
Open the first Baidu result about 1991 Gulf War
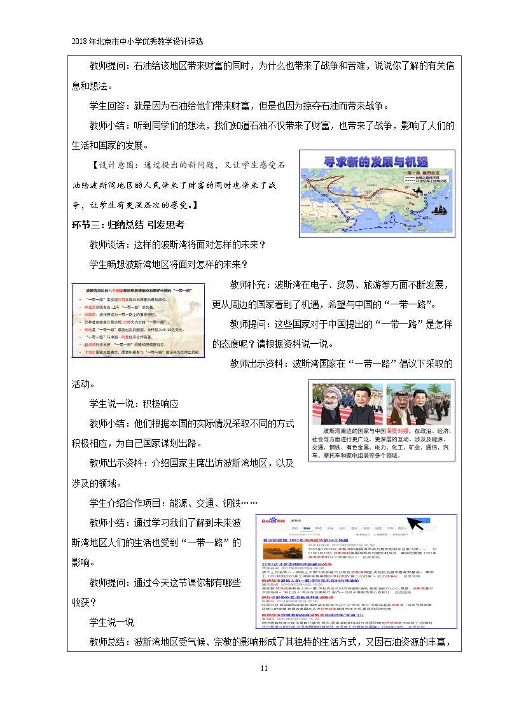305,540
